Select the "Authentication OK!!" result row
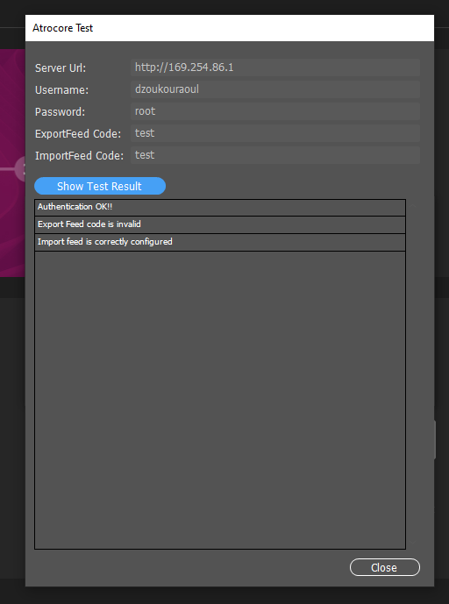 pos(220,207)
